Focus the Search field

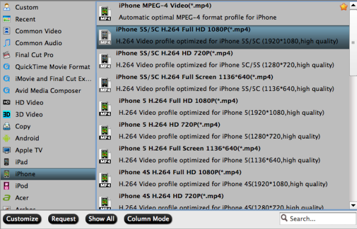(x=318, y=218)
